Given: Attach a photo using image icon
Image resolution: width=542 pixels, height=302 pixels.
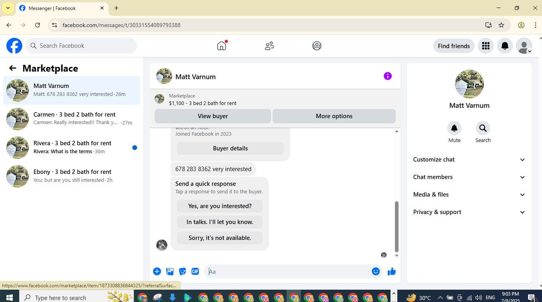Looking at the screenshot, I should [x=170, y=271].
